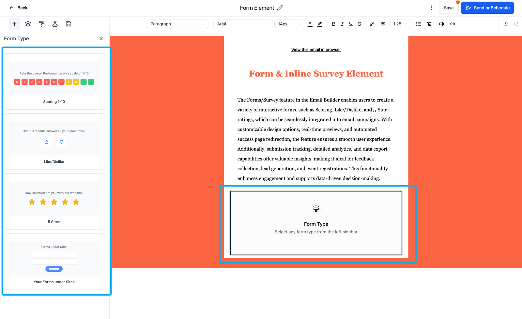
Task: Open the text color picker
Action: 310,24
